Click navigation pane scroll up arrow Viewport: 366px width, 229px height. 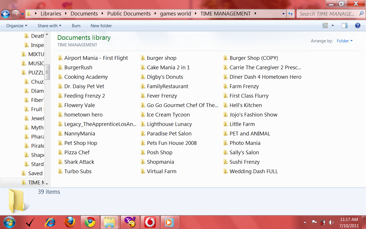[47, 34]
